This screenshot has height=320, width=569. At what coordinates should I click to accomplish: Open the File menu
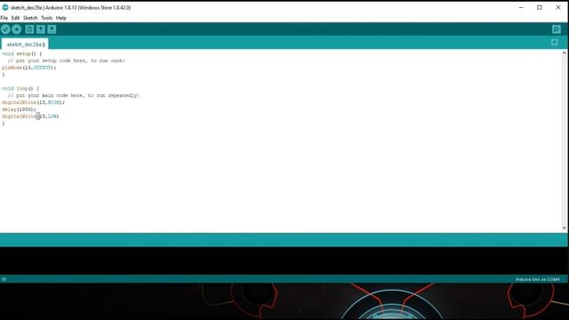click(x=4, y=18)
